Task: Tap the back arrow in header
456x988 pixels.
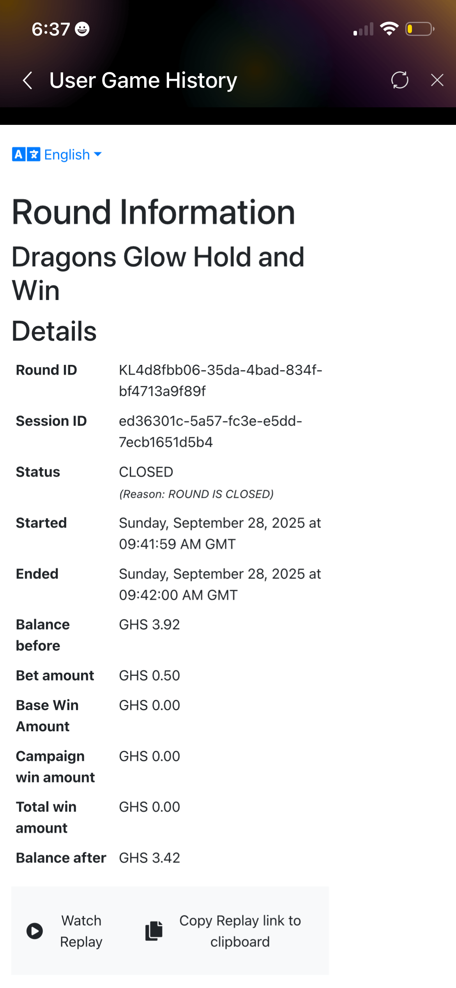Action: point(27,80)
